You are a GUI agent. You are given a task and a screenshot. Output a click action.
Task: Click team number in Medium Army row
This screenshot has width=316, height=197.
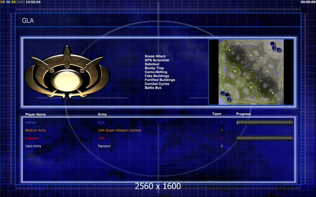pos(222,130)
